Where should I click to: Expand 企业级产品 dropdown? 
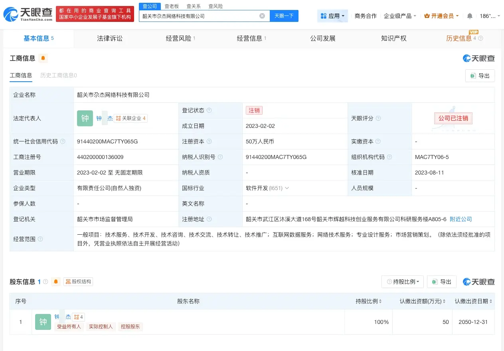click(x=400, y=16)
